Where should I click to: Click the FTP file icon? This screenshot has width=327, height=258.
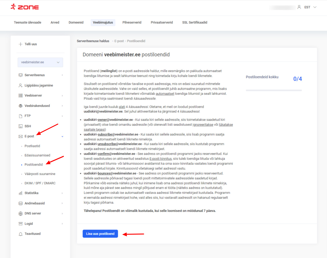click(x=21, y=116)
